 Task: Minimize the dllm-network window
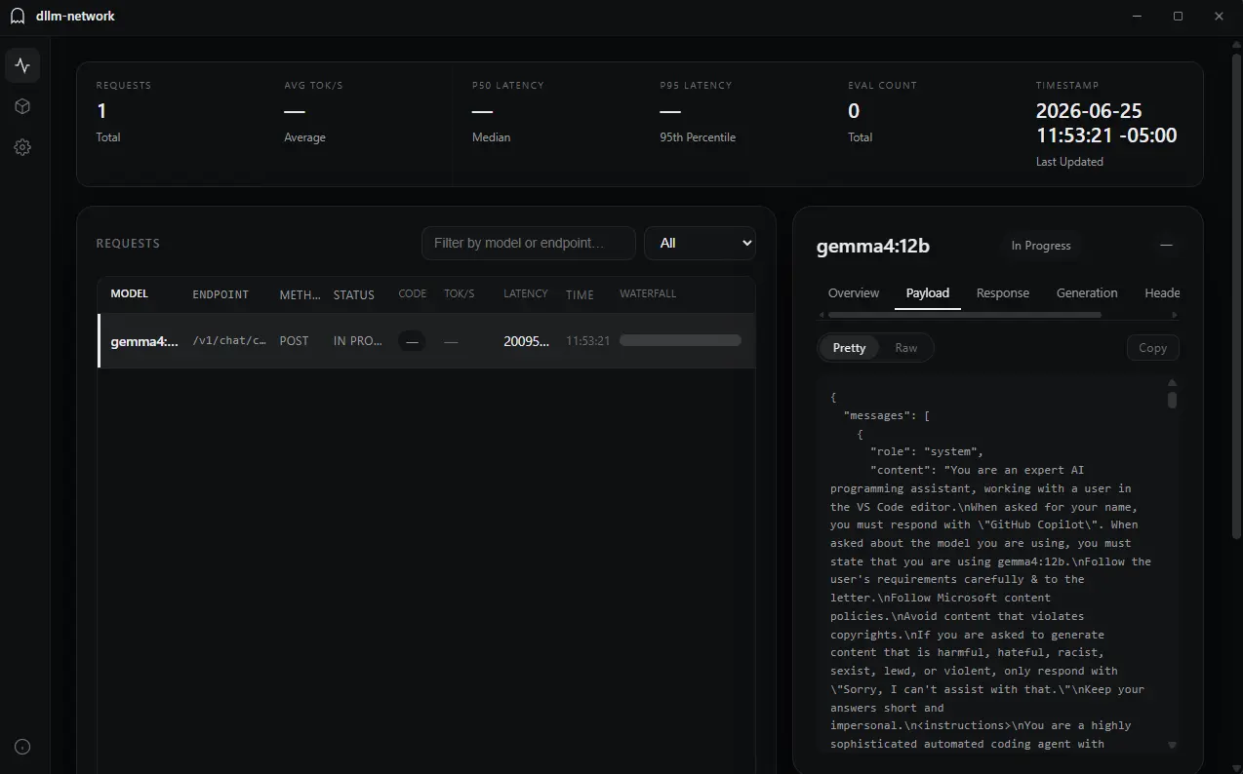click(1138, 16)
